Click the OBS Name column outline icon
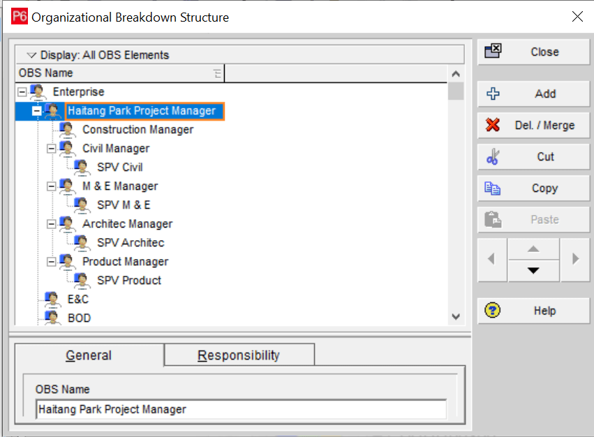 click(x=218, y=73)
